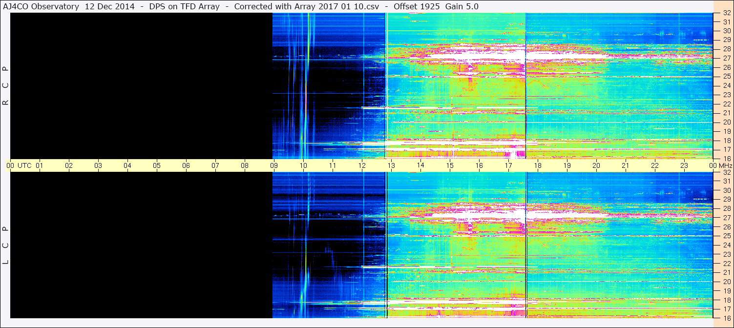Click the 06 hour tick label
Viewport: 734px width, 328px height.
click(x=186, y=165)
